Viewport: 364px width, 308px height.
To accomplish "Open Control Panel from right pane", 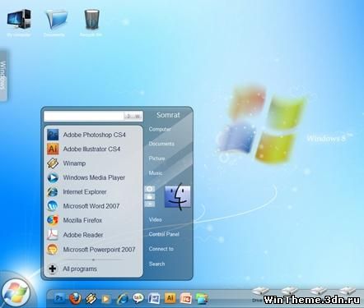I will point(164,234).
